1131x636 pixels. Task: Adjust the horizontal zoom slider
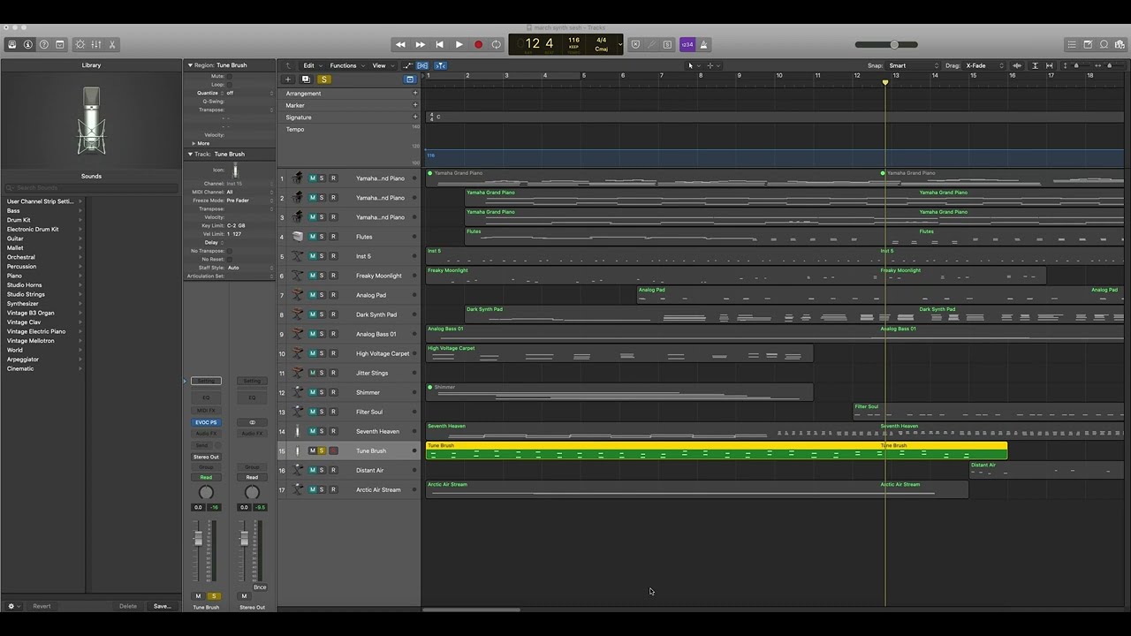(x=1109, y=65)
